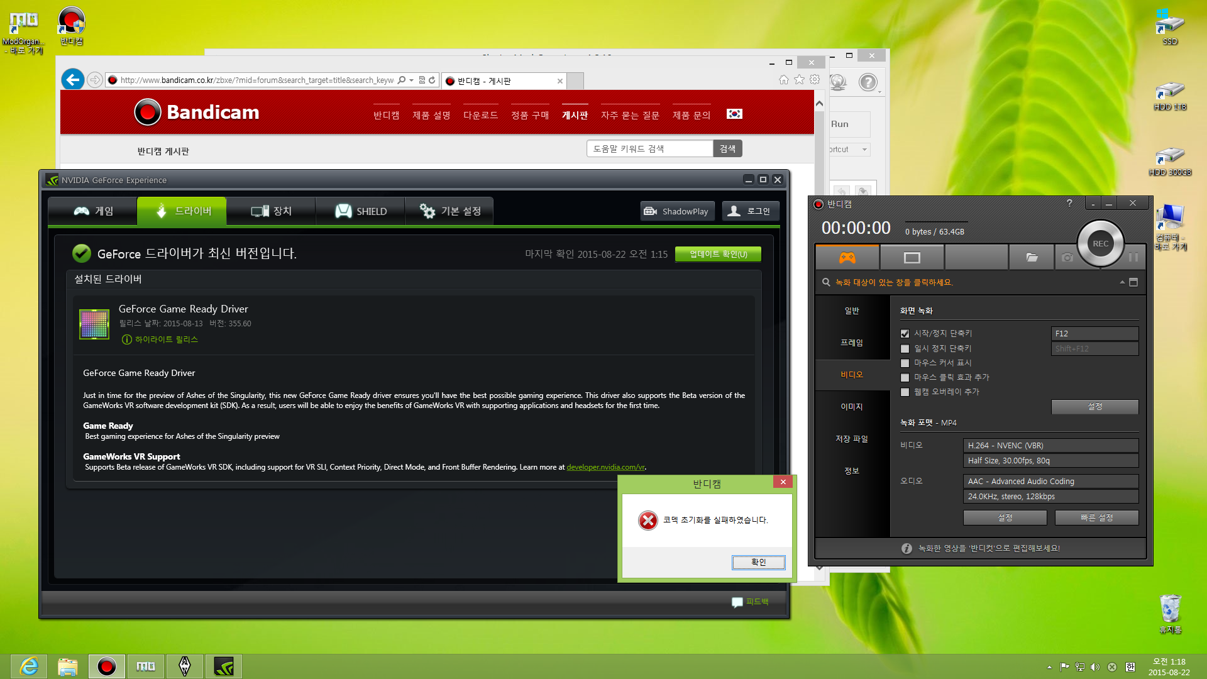Click settings button under webcam overlay option
This screenshot has height=679, width=1207.
tap(1094, 407)
